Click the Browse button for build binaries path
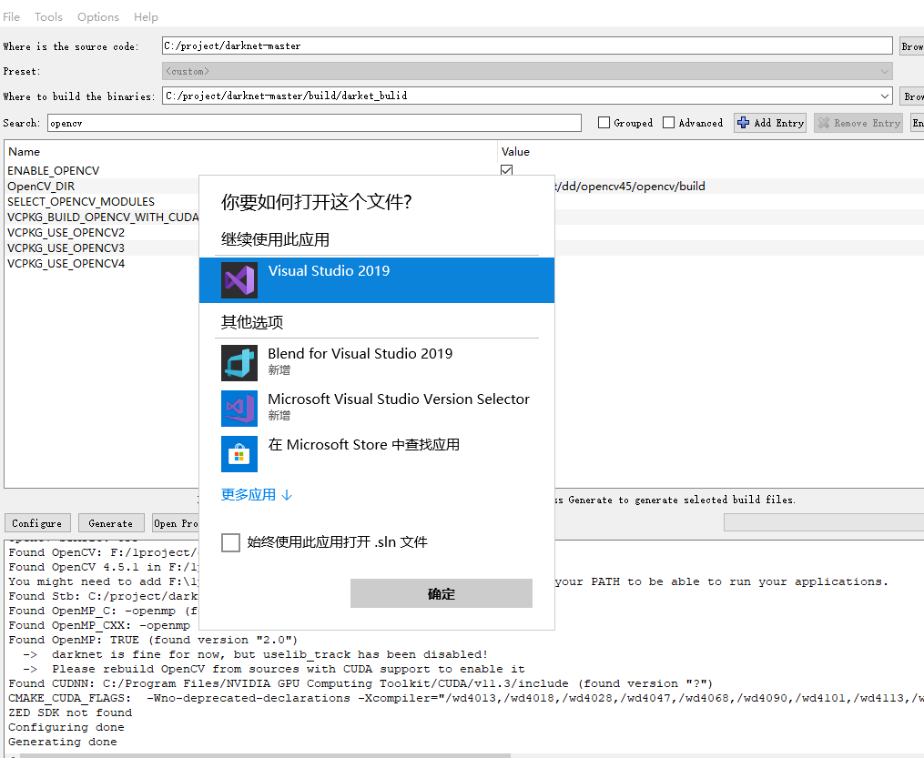This screenshot has width=924, height=758. (911, 96)
